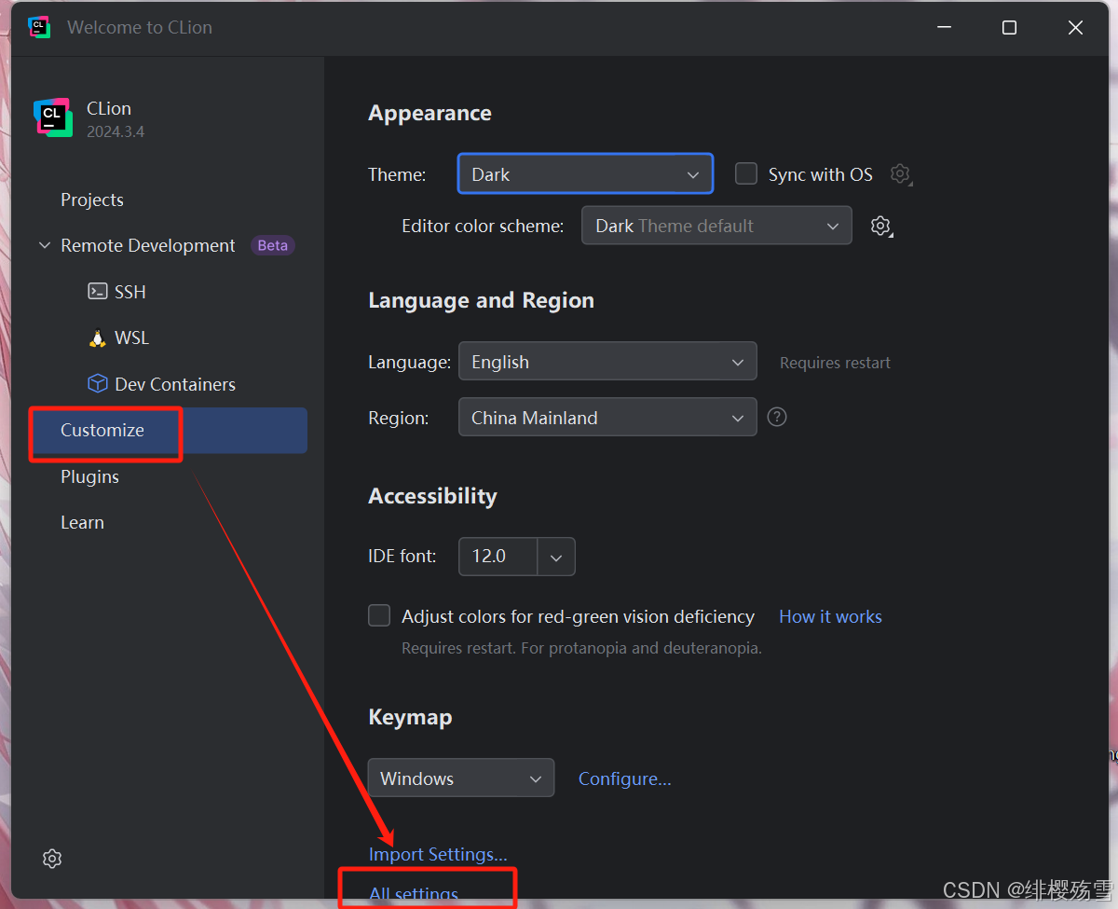Screen dimensions: 1118x909
Task: Click the CLion 2024.3.4 version text
Action: pyautogui.click(x=116, y=131)
